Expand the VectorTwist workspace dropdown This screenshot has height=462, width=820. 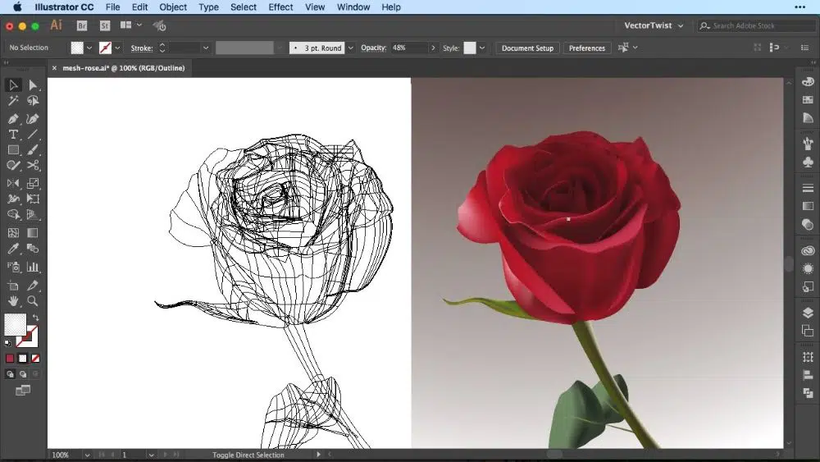(x=680, y=26)
